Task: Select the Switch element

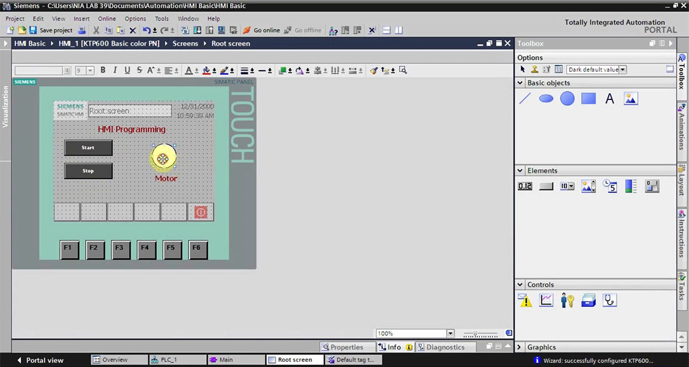Action: click(652, 186)
